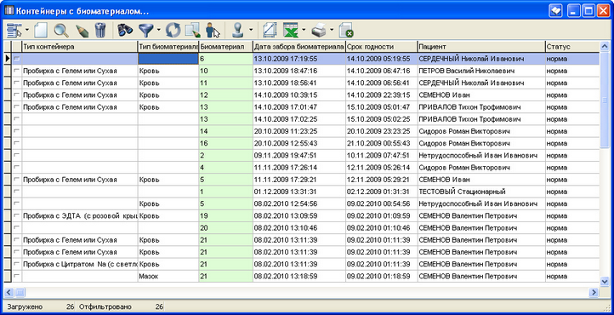Image resolution: width=614 pixels, height=315 pixels.
Task: Check the box in row dated 14.10.2009 17:01:47
Action: pos(16,107)
